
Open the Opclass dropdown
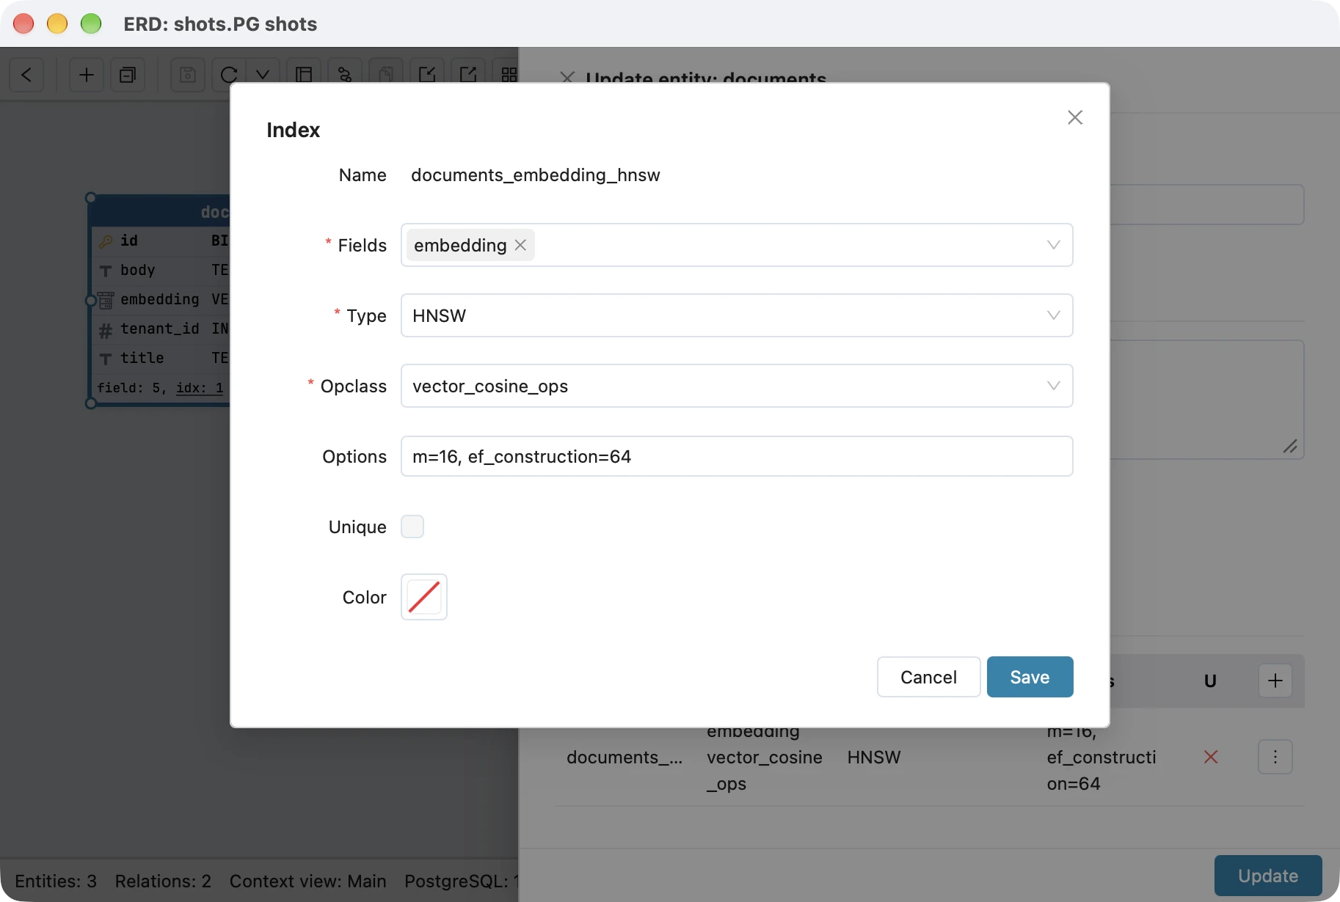click(x=737, y=386)
